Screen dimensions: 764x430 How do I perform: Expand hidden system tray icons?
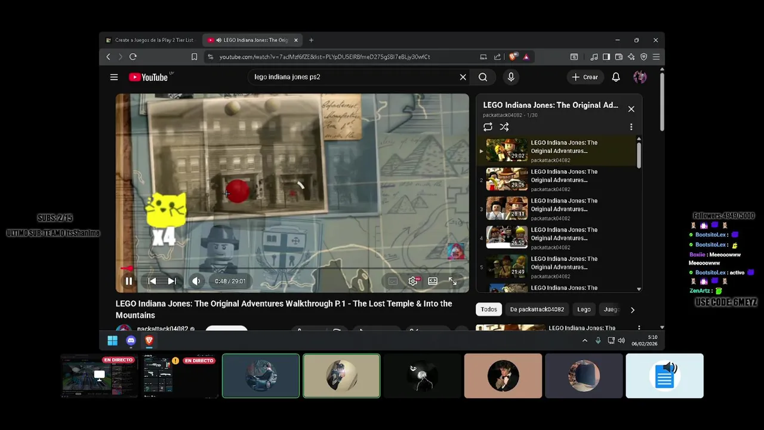585,340
